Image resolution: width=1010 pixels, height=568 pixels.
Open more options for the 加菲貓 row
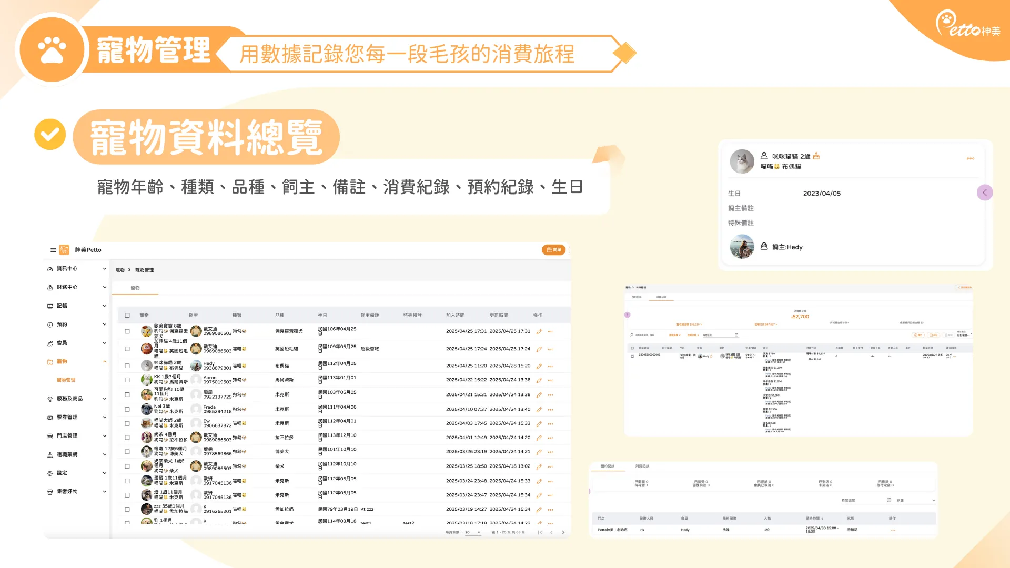551,349
